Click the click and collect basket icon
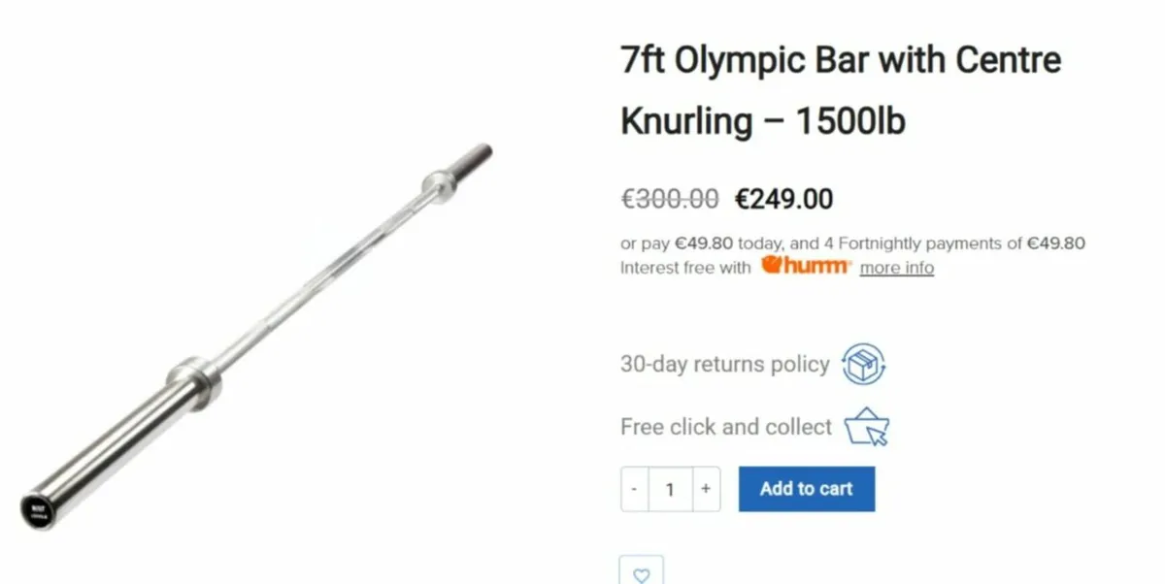 tap(867, 427)
